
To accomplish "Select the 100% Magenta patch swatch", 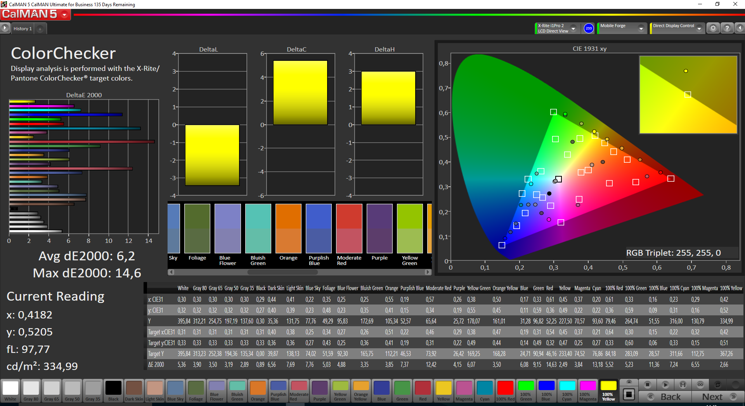I will pos(587,391).
